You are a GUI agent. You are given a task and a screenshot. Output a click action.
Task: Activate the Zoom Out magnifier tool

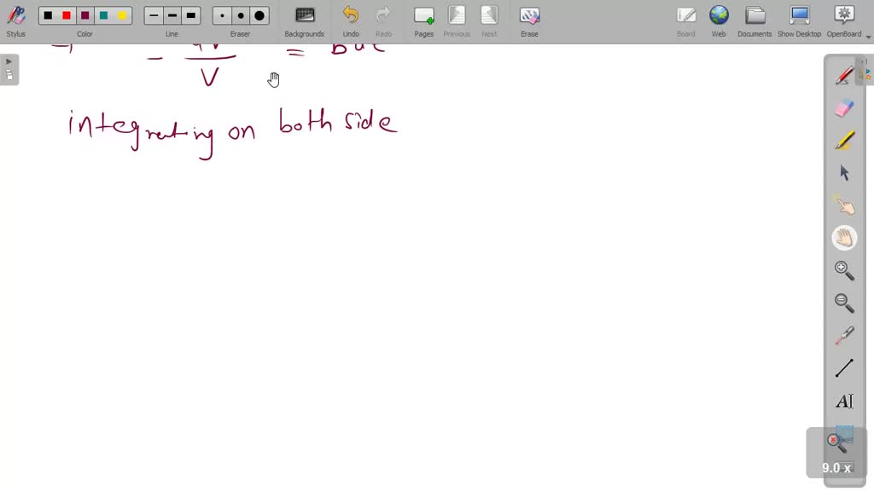tap(844, 303)
